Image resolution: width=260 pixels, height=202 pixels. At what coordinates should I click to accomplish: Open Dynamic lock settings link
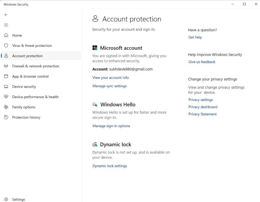point(110,166)
